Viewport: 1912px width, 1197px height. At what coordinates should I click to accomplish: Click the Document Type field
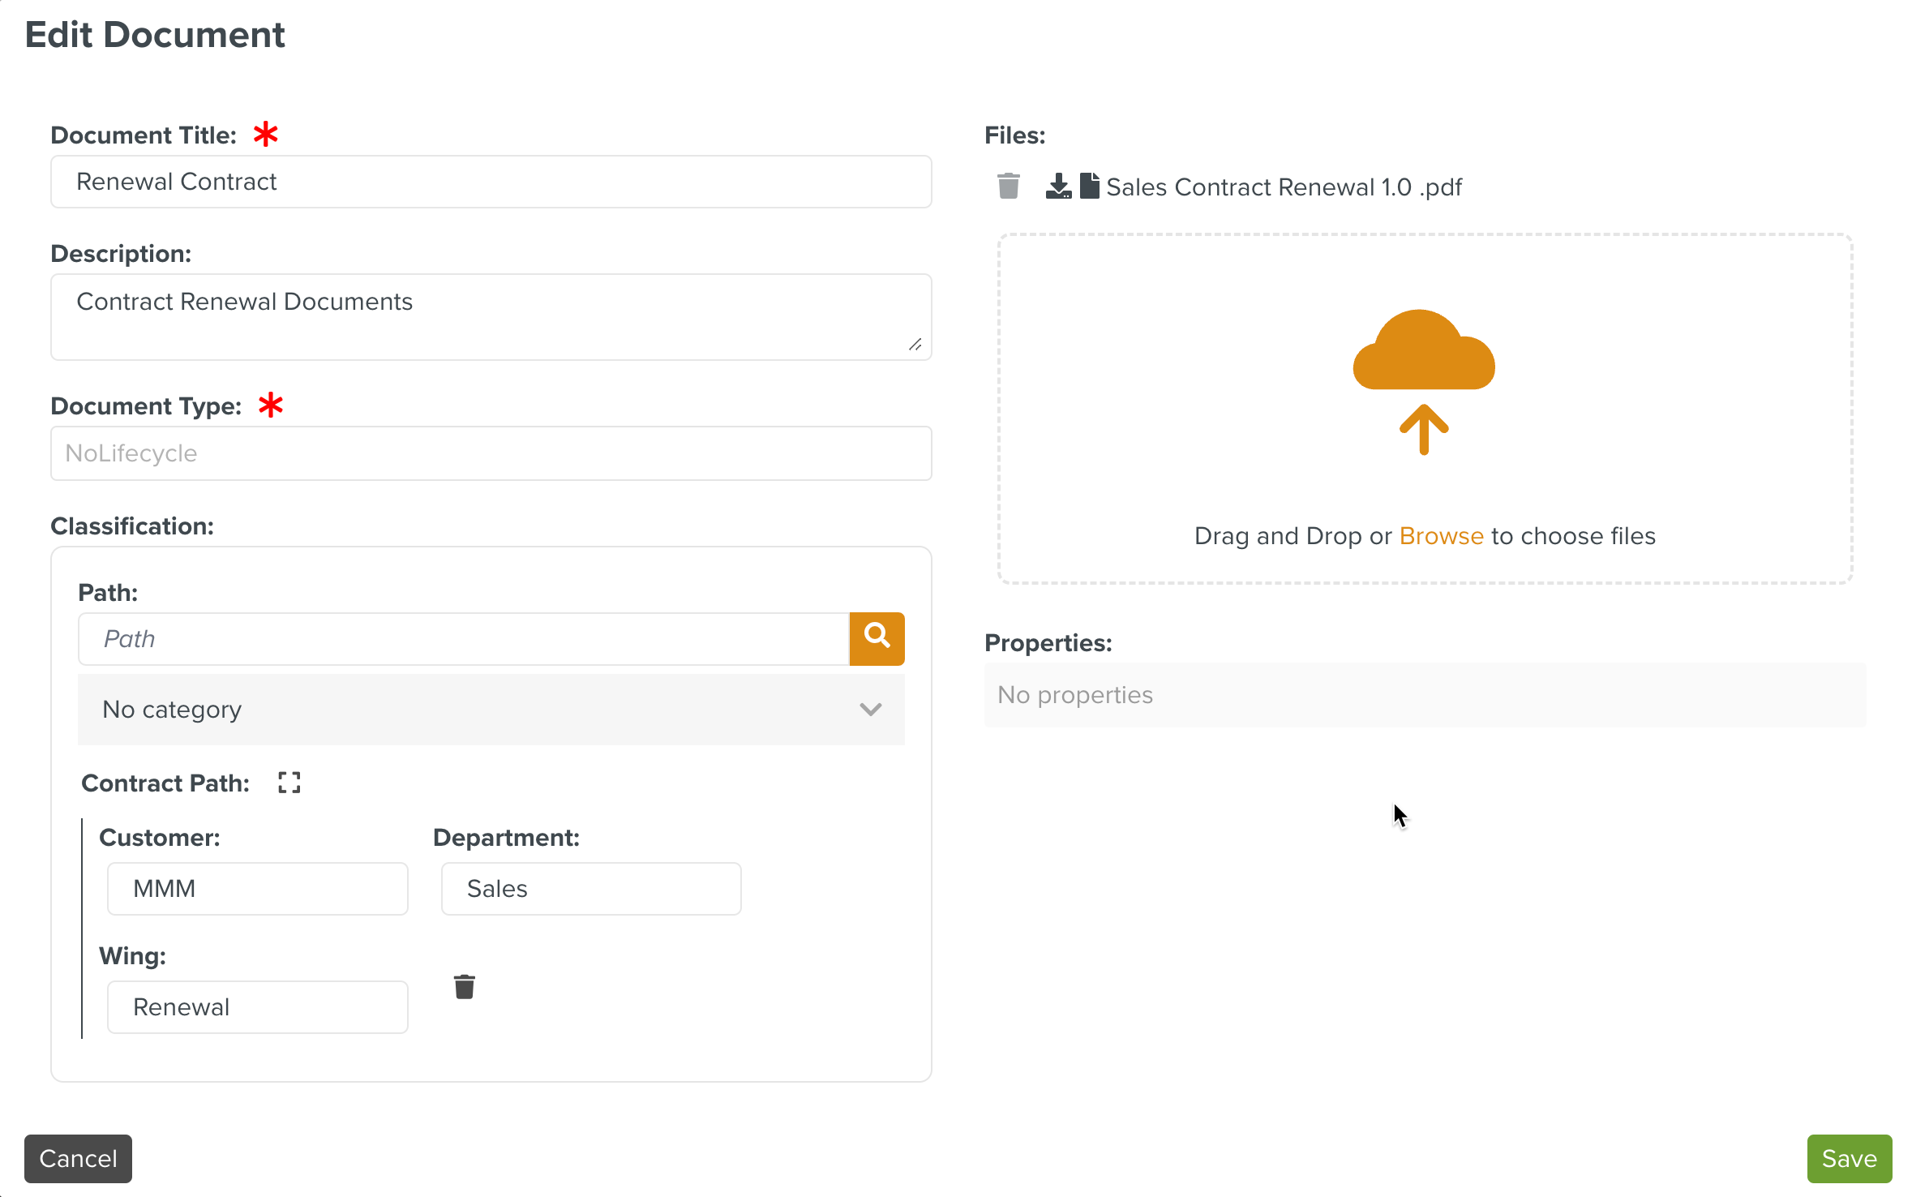[x=490, y=453]
